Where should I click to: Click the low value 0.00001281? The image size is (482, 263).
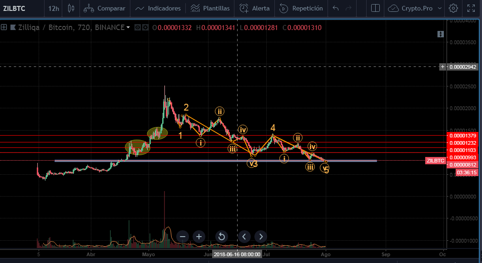tap(261, 27)
